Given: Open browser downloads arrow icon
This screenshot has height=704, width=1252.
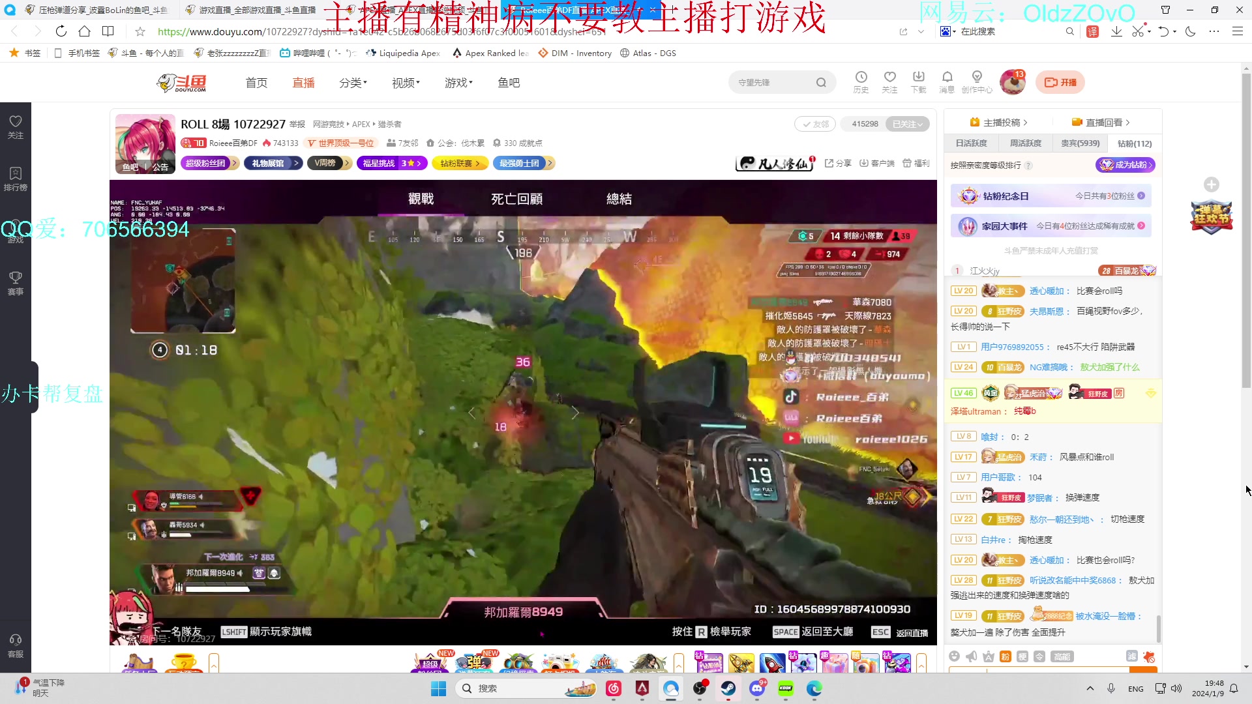Looking at the screenshot, I should pyautogui.click(x=1116, y=31).
